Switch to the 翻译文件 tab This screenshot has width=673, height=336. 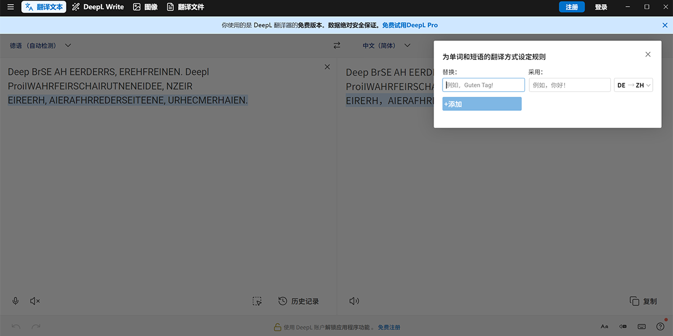(x=185, y=7)
